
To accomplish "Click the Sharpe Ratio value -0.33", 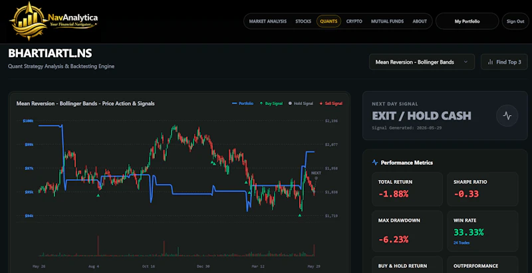I will point(466,194).
